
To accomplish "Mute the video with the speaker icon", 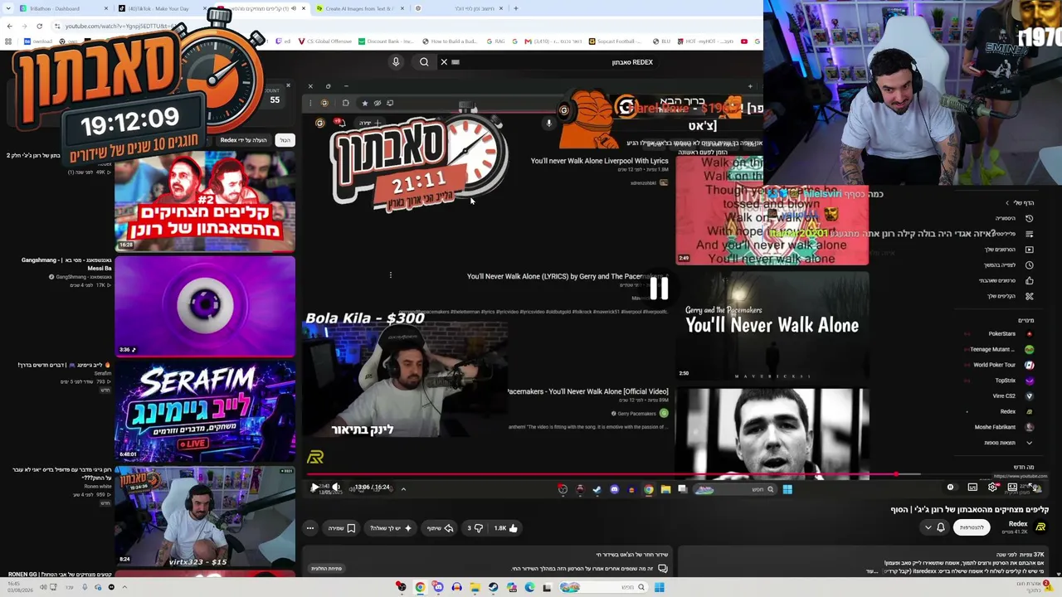I will [x=335, y=488].
